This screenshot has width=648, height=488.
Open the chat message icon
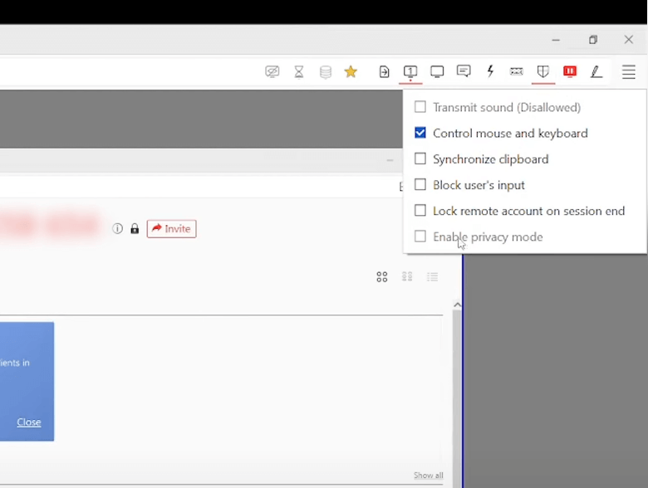[x=464, y=72]
